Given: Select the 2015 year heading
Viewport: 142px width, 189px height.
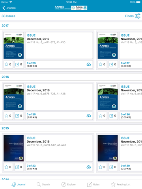Looking at the screenshot, I should (x=5, y=128).
